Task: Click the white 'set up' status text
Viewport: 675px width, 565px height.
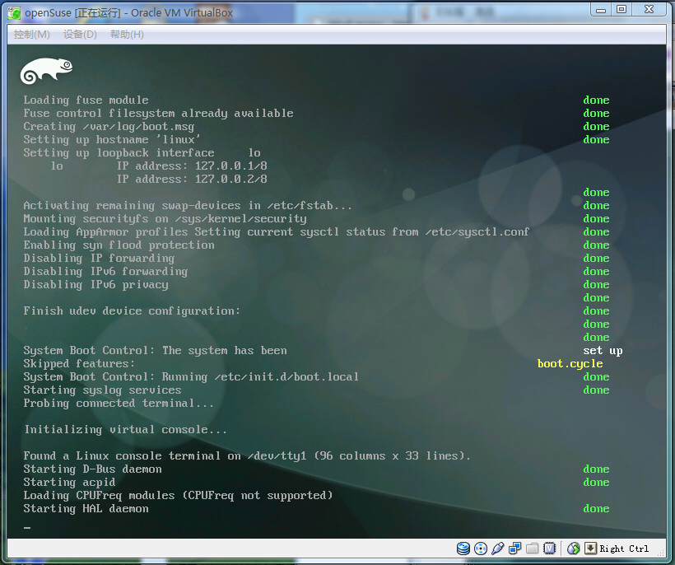Action: click(x=603, y=351)
